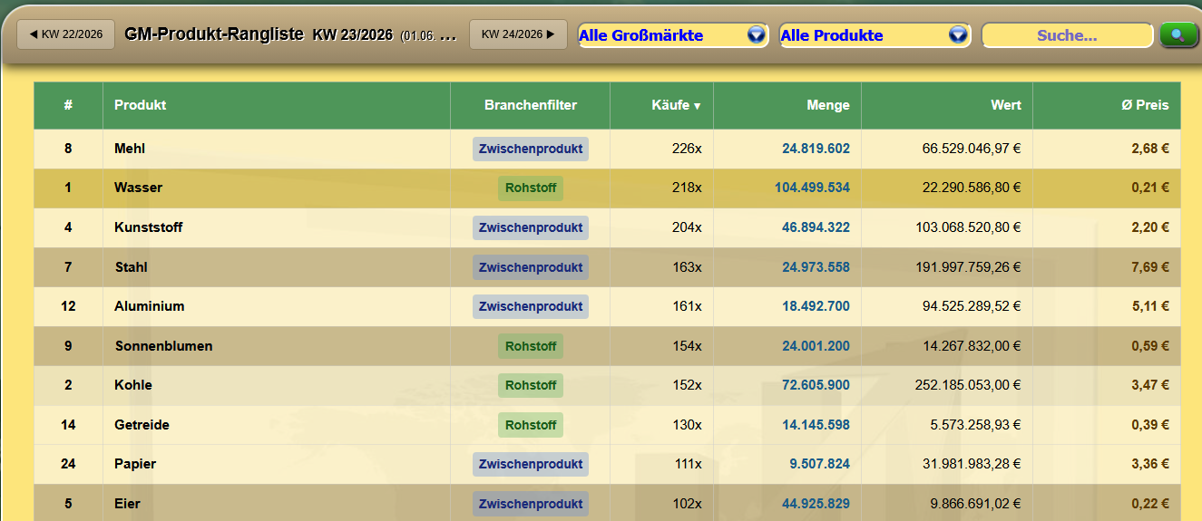Click the GM-Produkt-Rangliste title
The height and width of the screenshot is (521, 1202).
click(214, 34)
